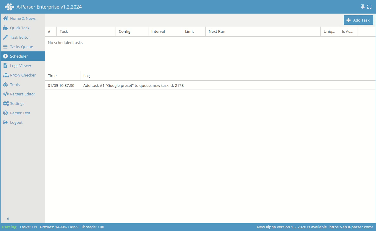
Task: Open the en.a-parser.com link
Action: click(x=351, y=227)
